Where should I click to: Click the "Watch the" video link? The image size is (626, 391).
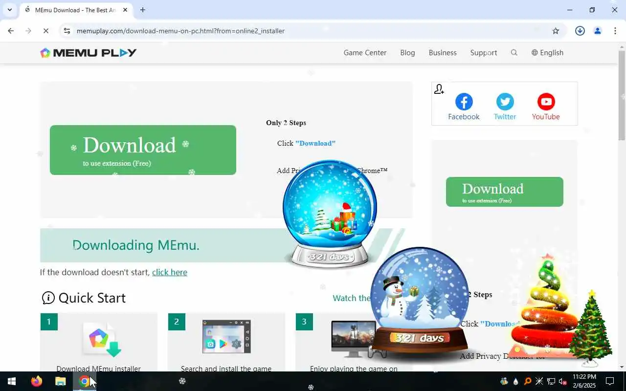pyautogui.click(x=351, y=298)
